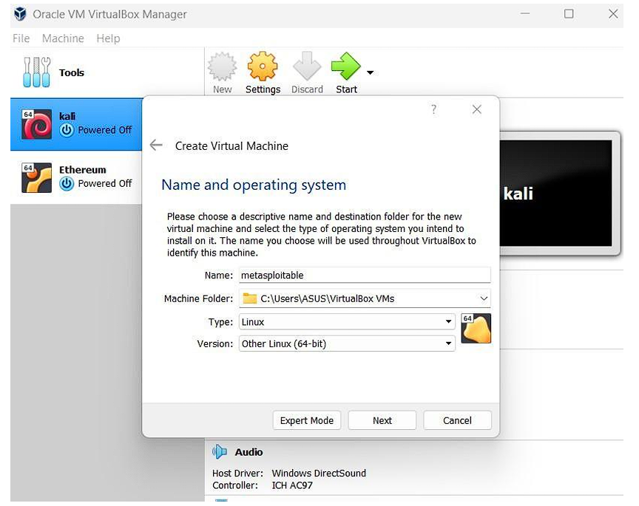Viewport: 639px width, 506px height.
Task: Open the Help menu
Action: (108, 38)
